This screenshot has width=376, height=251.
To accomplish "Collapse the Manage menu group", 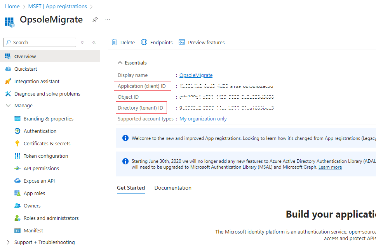I will click(x=8, y=105).
